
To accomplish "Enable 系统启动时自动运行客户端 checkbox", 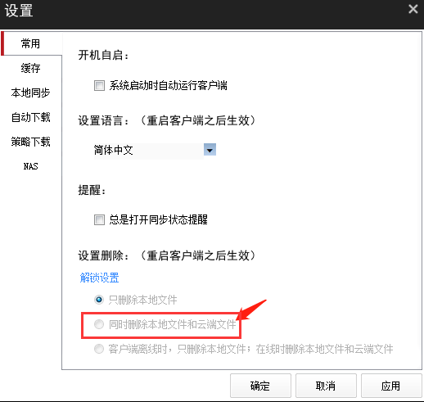I will (x=99, y=85).
